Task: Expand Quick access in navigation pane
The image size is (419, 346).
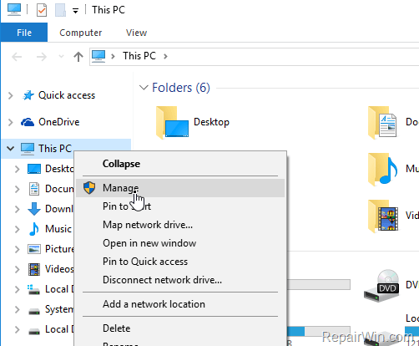Action: pyautogui.click(x=11, y=95)
